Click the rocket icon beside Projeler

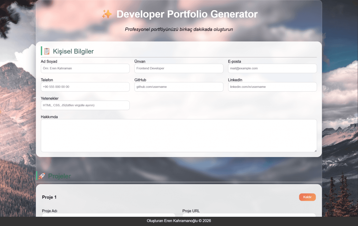(x=41, y=176)
